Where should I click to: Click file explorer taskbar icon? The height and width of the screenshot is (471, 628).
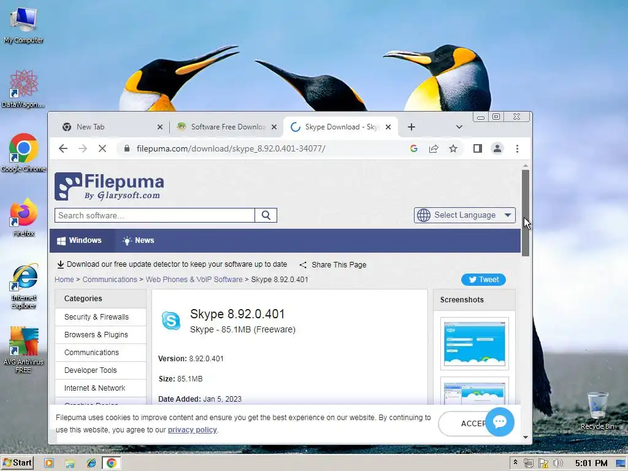click(x=70, y=464)
